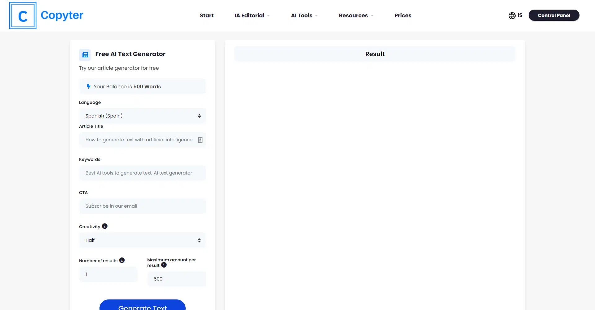Expand the Resources navigation menu
595x310 pixels.
(356, 15)
